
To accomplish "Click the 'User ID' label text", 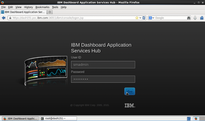I will click(76, 57).
